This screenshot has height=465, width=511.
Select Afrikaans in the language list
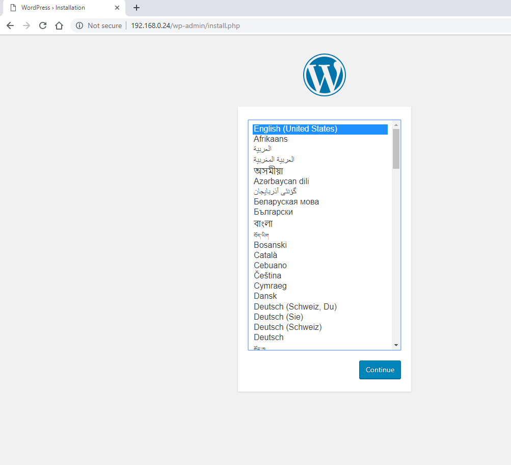pos(320,139)
